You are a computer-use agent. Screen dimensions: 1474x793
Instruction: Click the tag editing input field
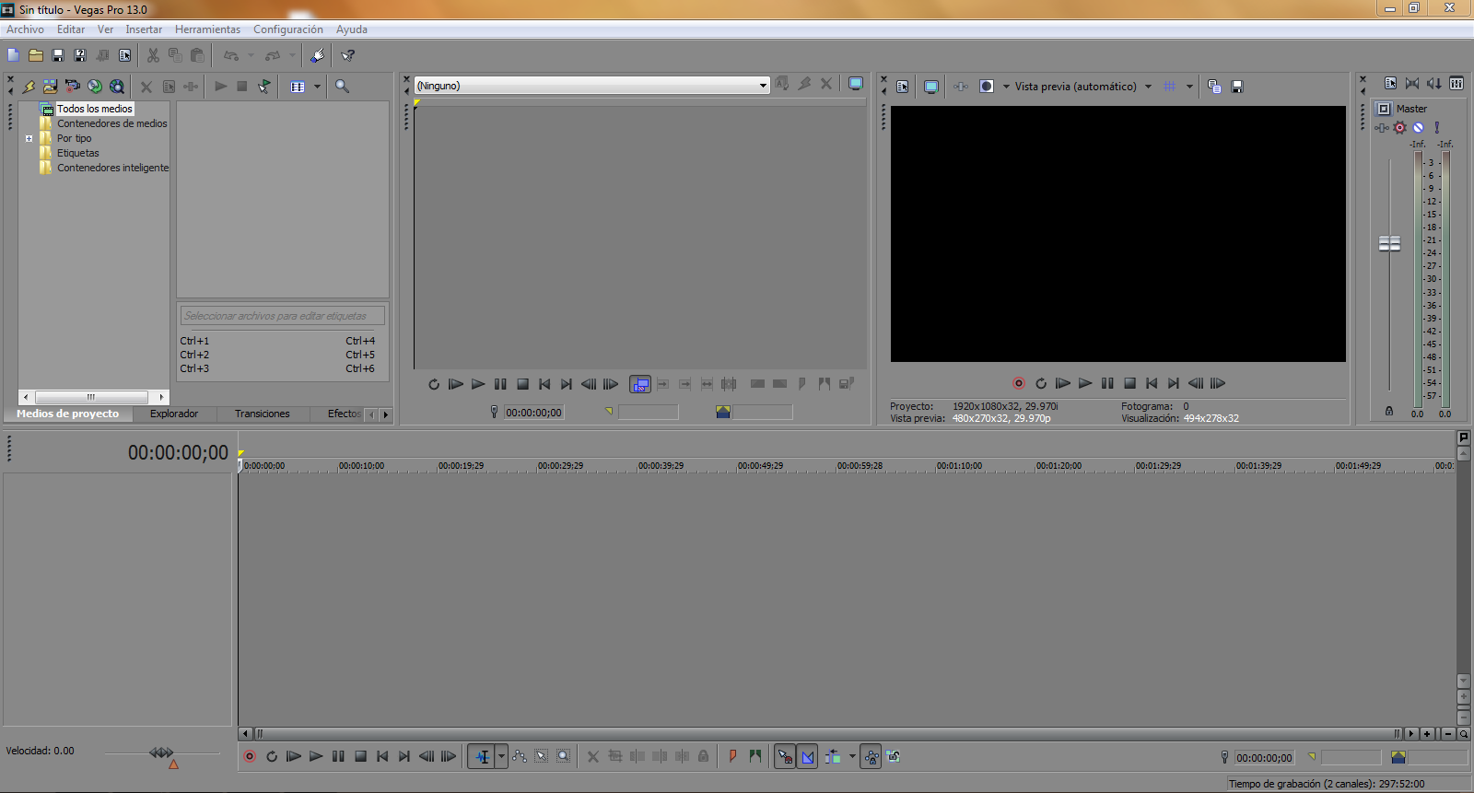coord(283,316)
